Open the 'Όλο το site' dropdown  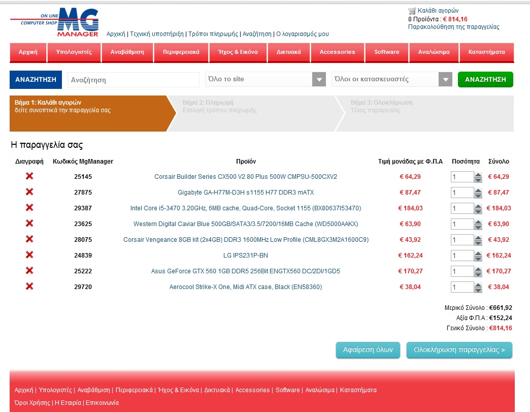pyautogui.click(x=266, y=79)
